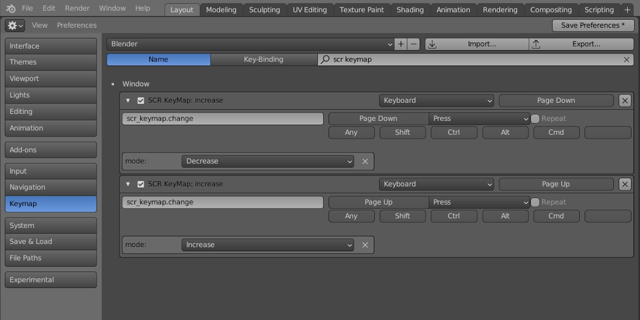Clear the search field with X icon

tap(627, 59)
